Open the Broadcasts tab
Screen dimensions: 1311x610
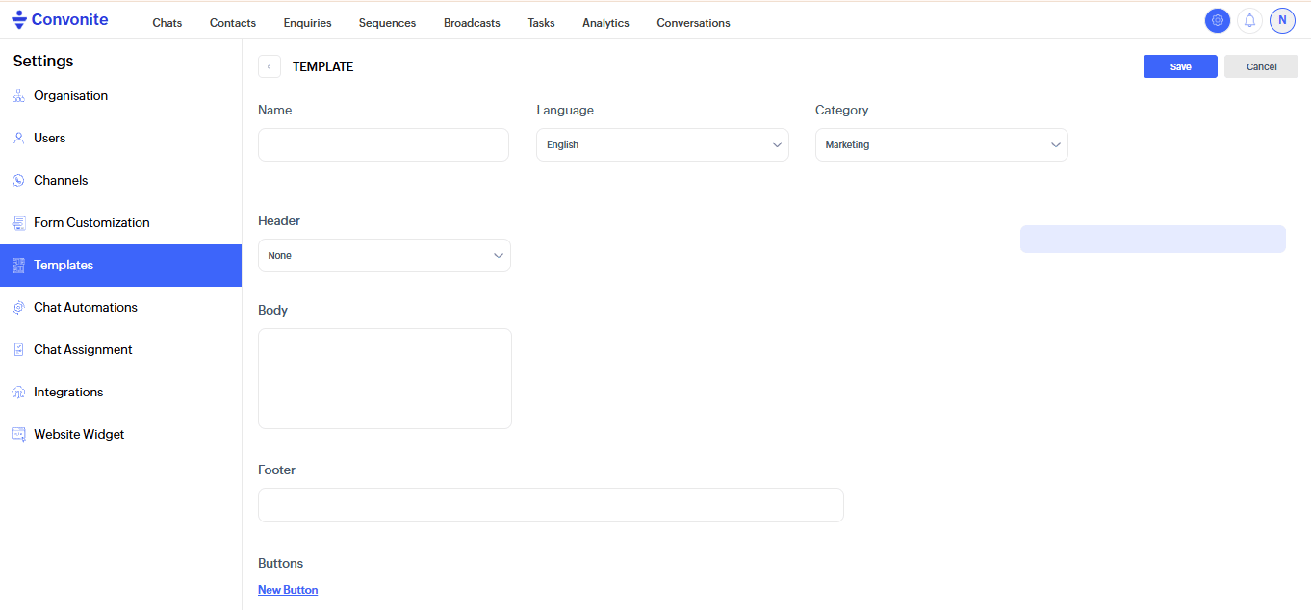472,23
